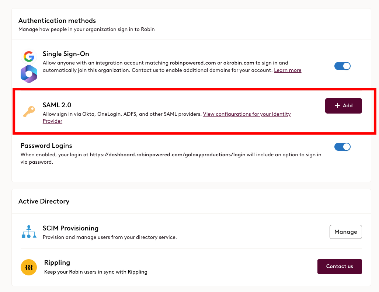Click the Google logo icon
The width and height of the screenshot is (379, 292).
[x=29, y=56]
